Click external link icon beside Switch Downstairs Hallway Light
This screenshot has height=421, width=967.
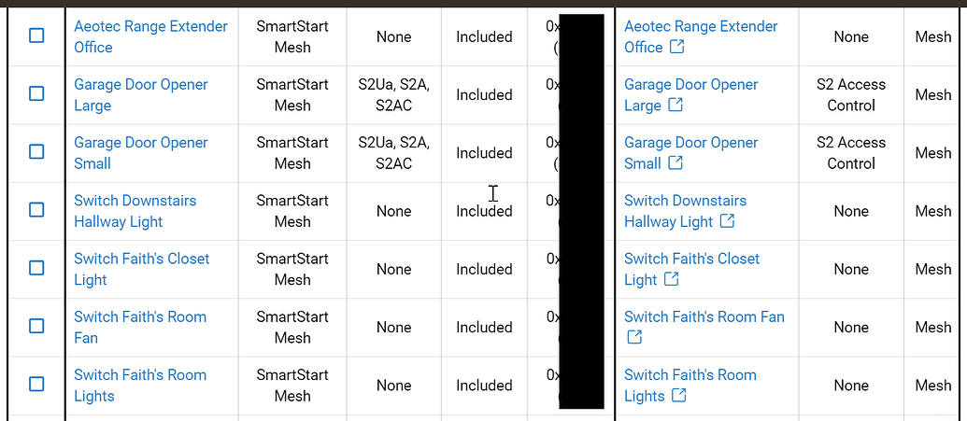(x=728, y=220)
